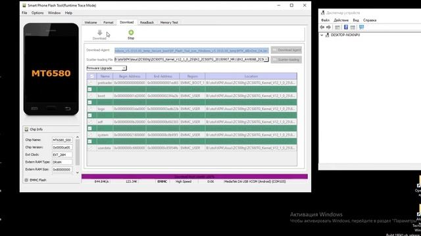421x236 pixels.
Task: Open the Scatter-loading File path dropdown arrow
Action: click(x=266, y=60)
